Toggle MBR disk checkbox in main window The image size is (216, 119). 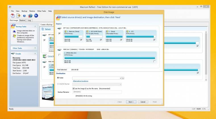44,67
